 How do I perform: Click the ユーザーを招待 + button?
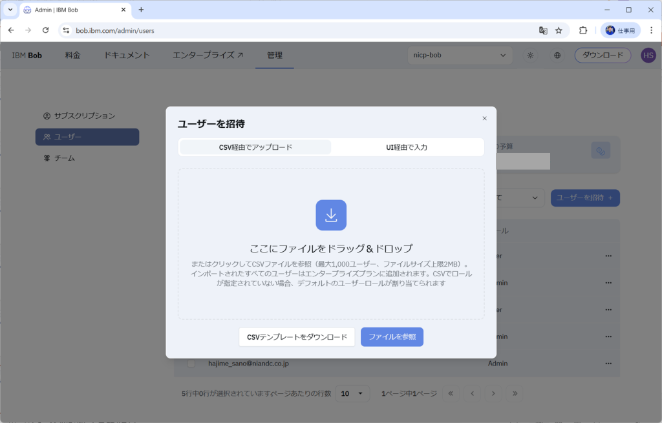pyautogui.click(x=585, y=198)
